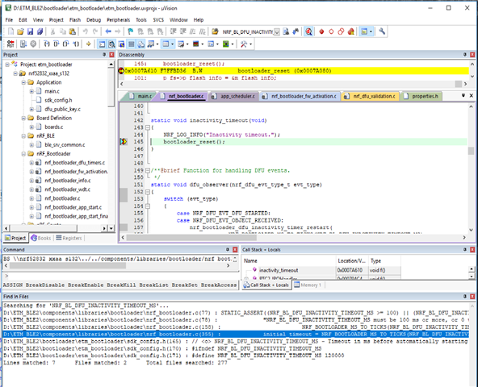Click the Step out icon
Viewport: 478px width, 387px height.
tap(66, 44)
